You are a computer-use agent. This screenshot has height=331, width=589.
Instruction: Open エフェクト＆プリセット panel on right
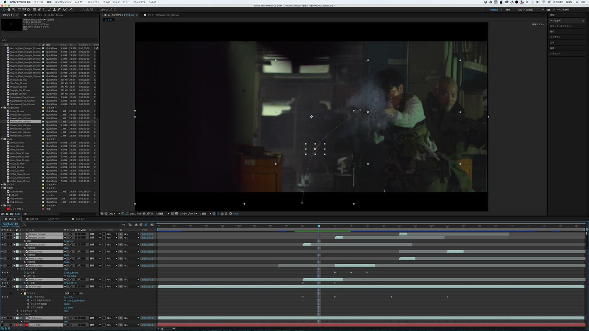pyautogui.click(x=561, y=26)
